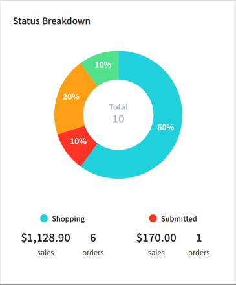Click the orders caption under Submitted
Viewport: 236px width, 285px height.
pyautogui.click(x=199, y=253)
